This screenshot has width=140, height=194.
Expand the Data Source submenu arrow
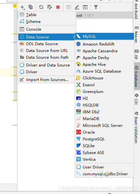[73, 37]
